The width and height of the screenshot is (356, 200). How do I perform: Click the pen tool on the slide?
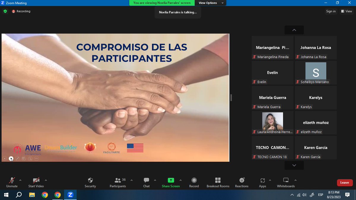click(x=18, y=159)
